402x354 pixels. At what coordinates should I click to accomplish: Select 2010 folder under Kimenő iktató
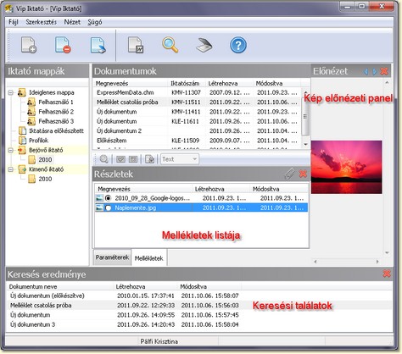(45, 179)
